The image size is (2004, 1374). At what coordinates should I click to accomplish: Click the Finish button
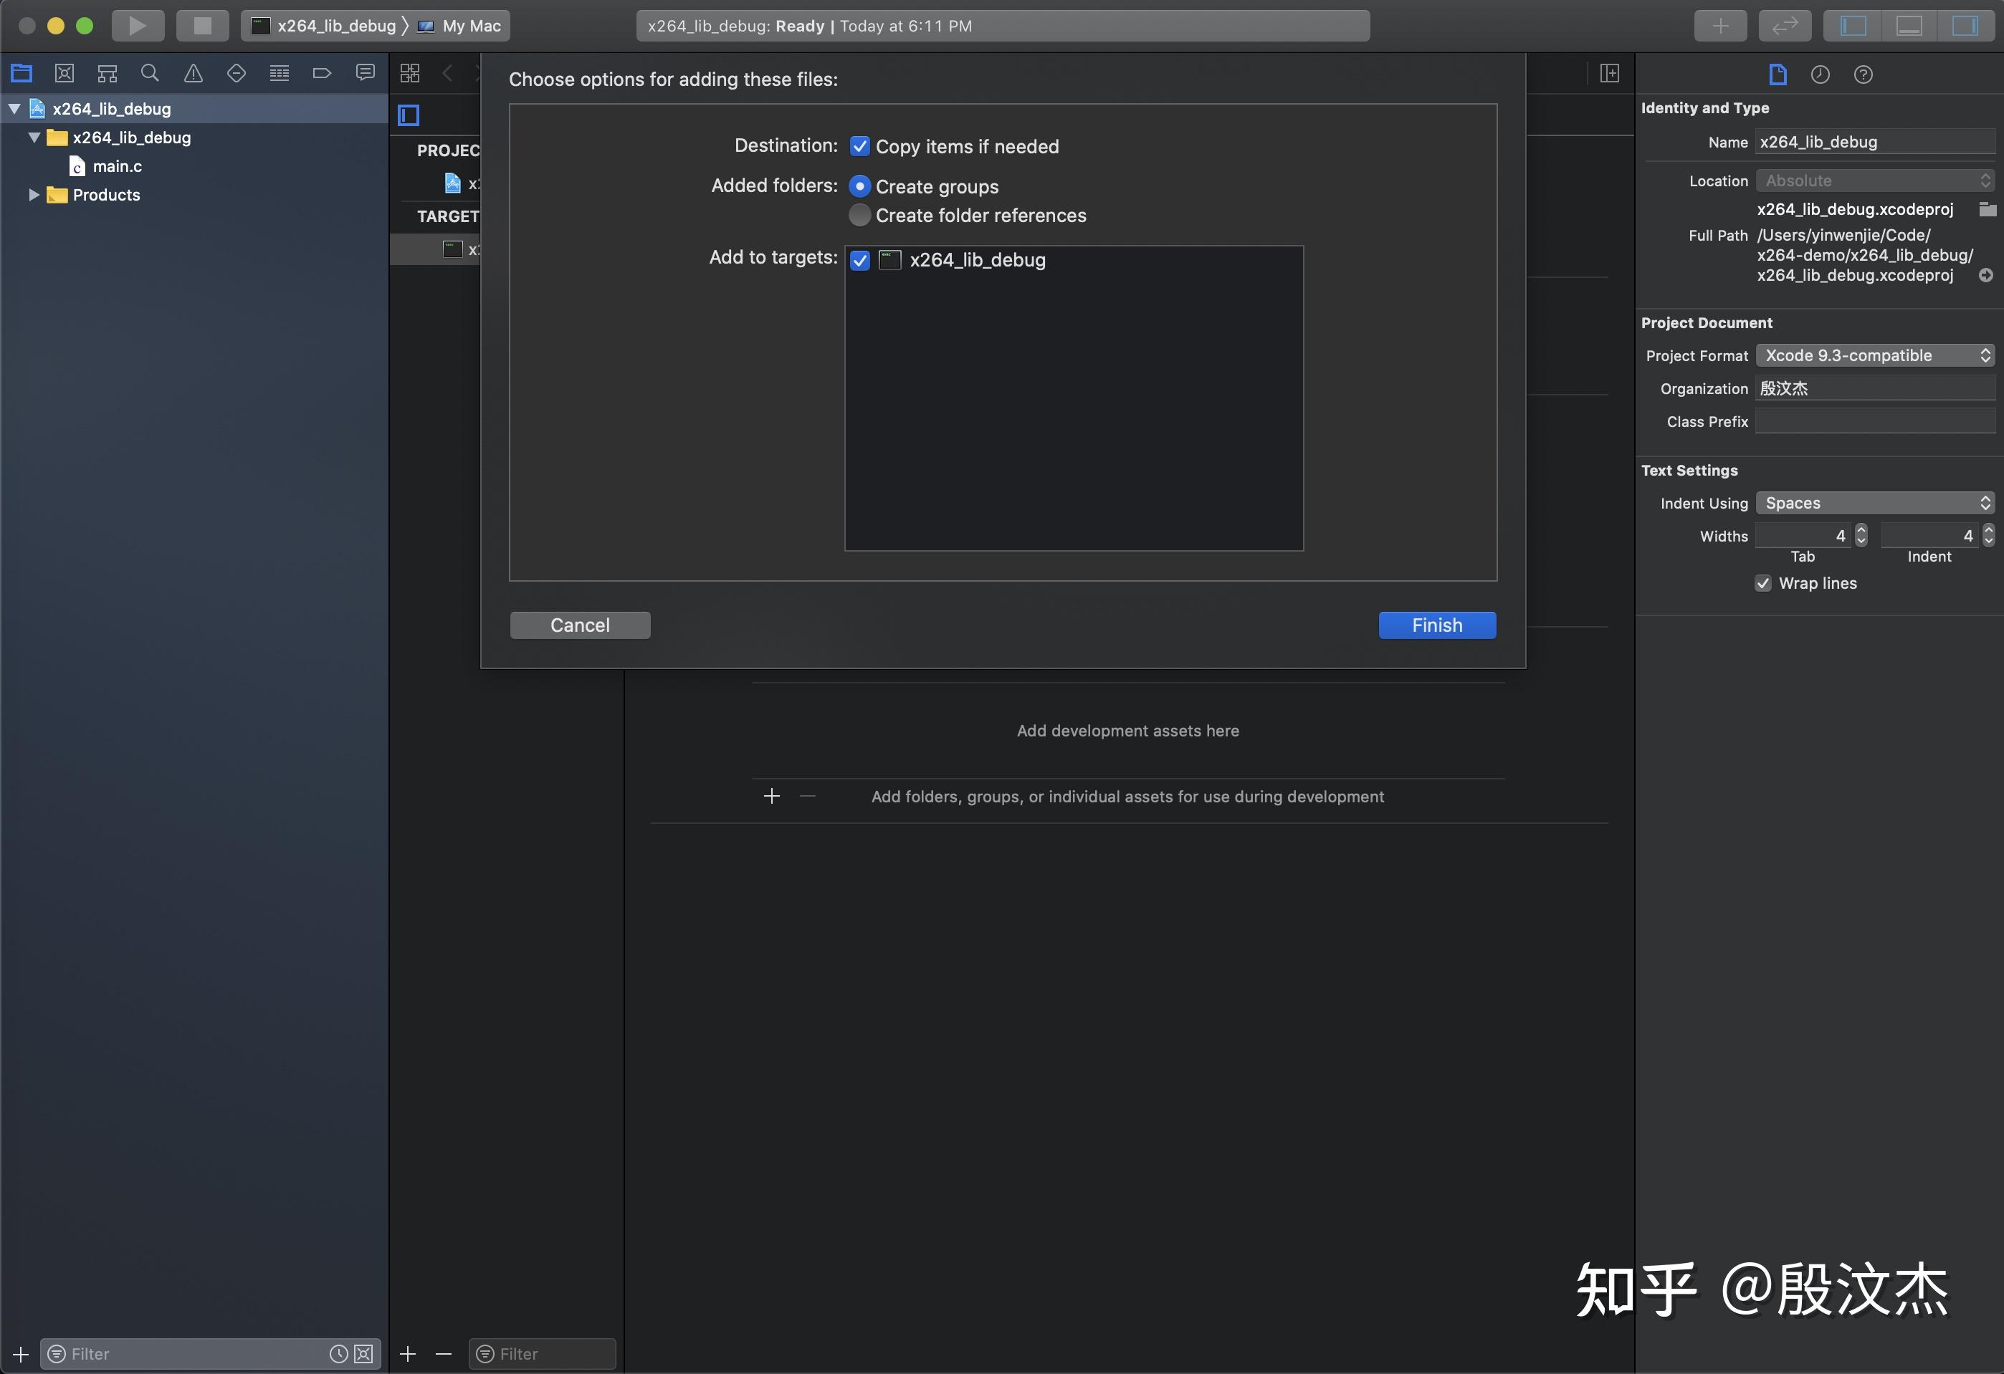click(x=1436, y=625)
